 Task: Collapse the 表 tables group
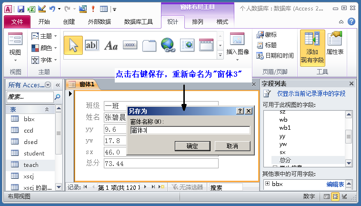pyautogui.click(x=47, y=109)
